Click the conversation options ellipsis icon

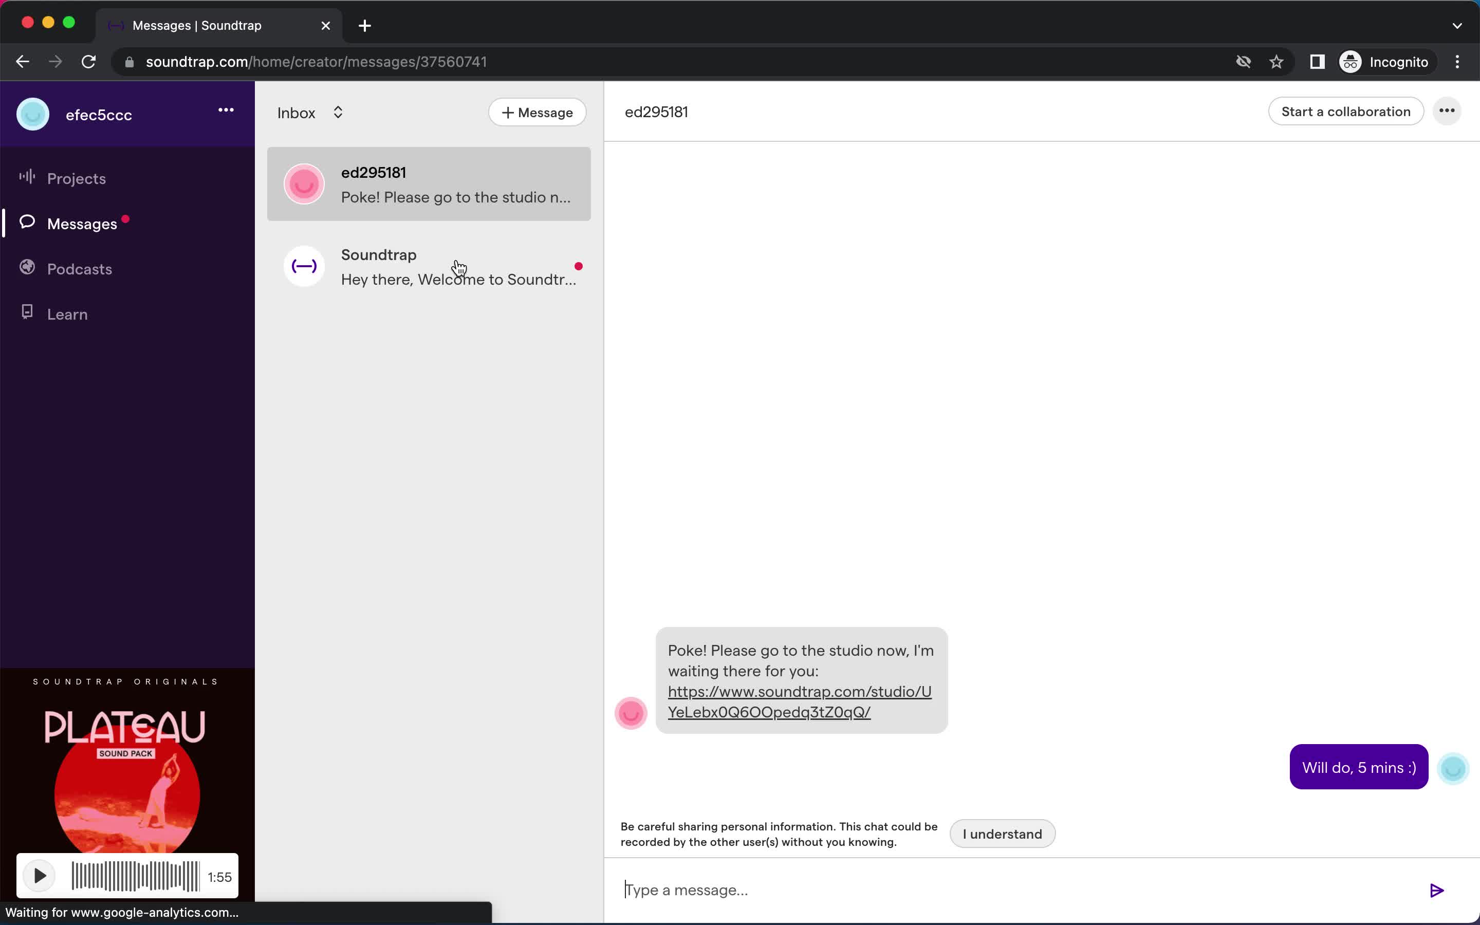[1448, 111]
